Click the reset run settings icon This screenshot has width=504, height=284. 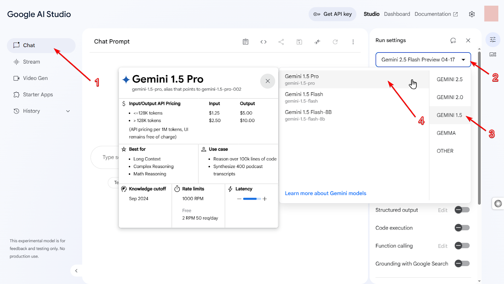[453, 40]
